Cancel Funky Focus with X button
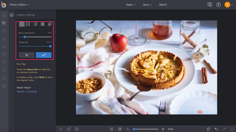 [27, 55]
